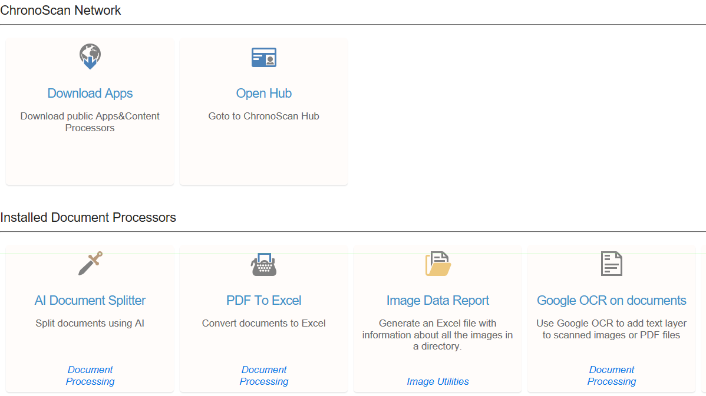The image size is (706, 396).
Task: Click the Image Utilities category link
Action: [438, 381]
